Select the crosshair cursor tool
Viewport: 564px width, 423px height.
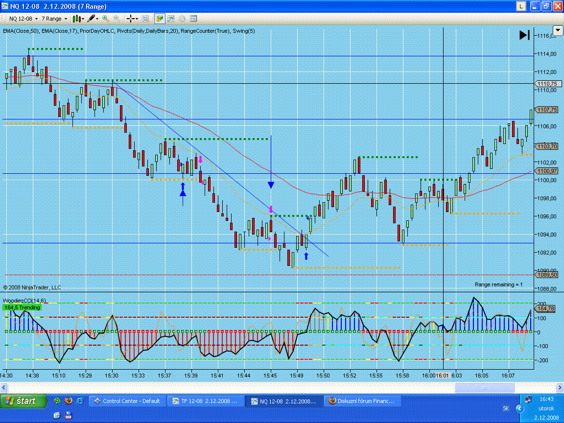pyautogui.click(x=131, y=19)
